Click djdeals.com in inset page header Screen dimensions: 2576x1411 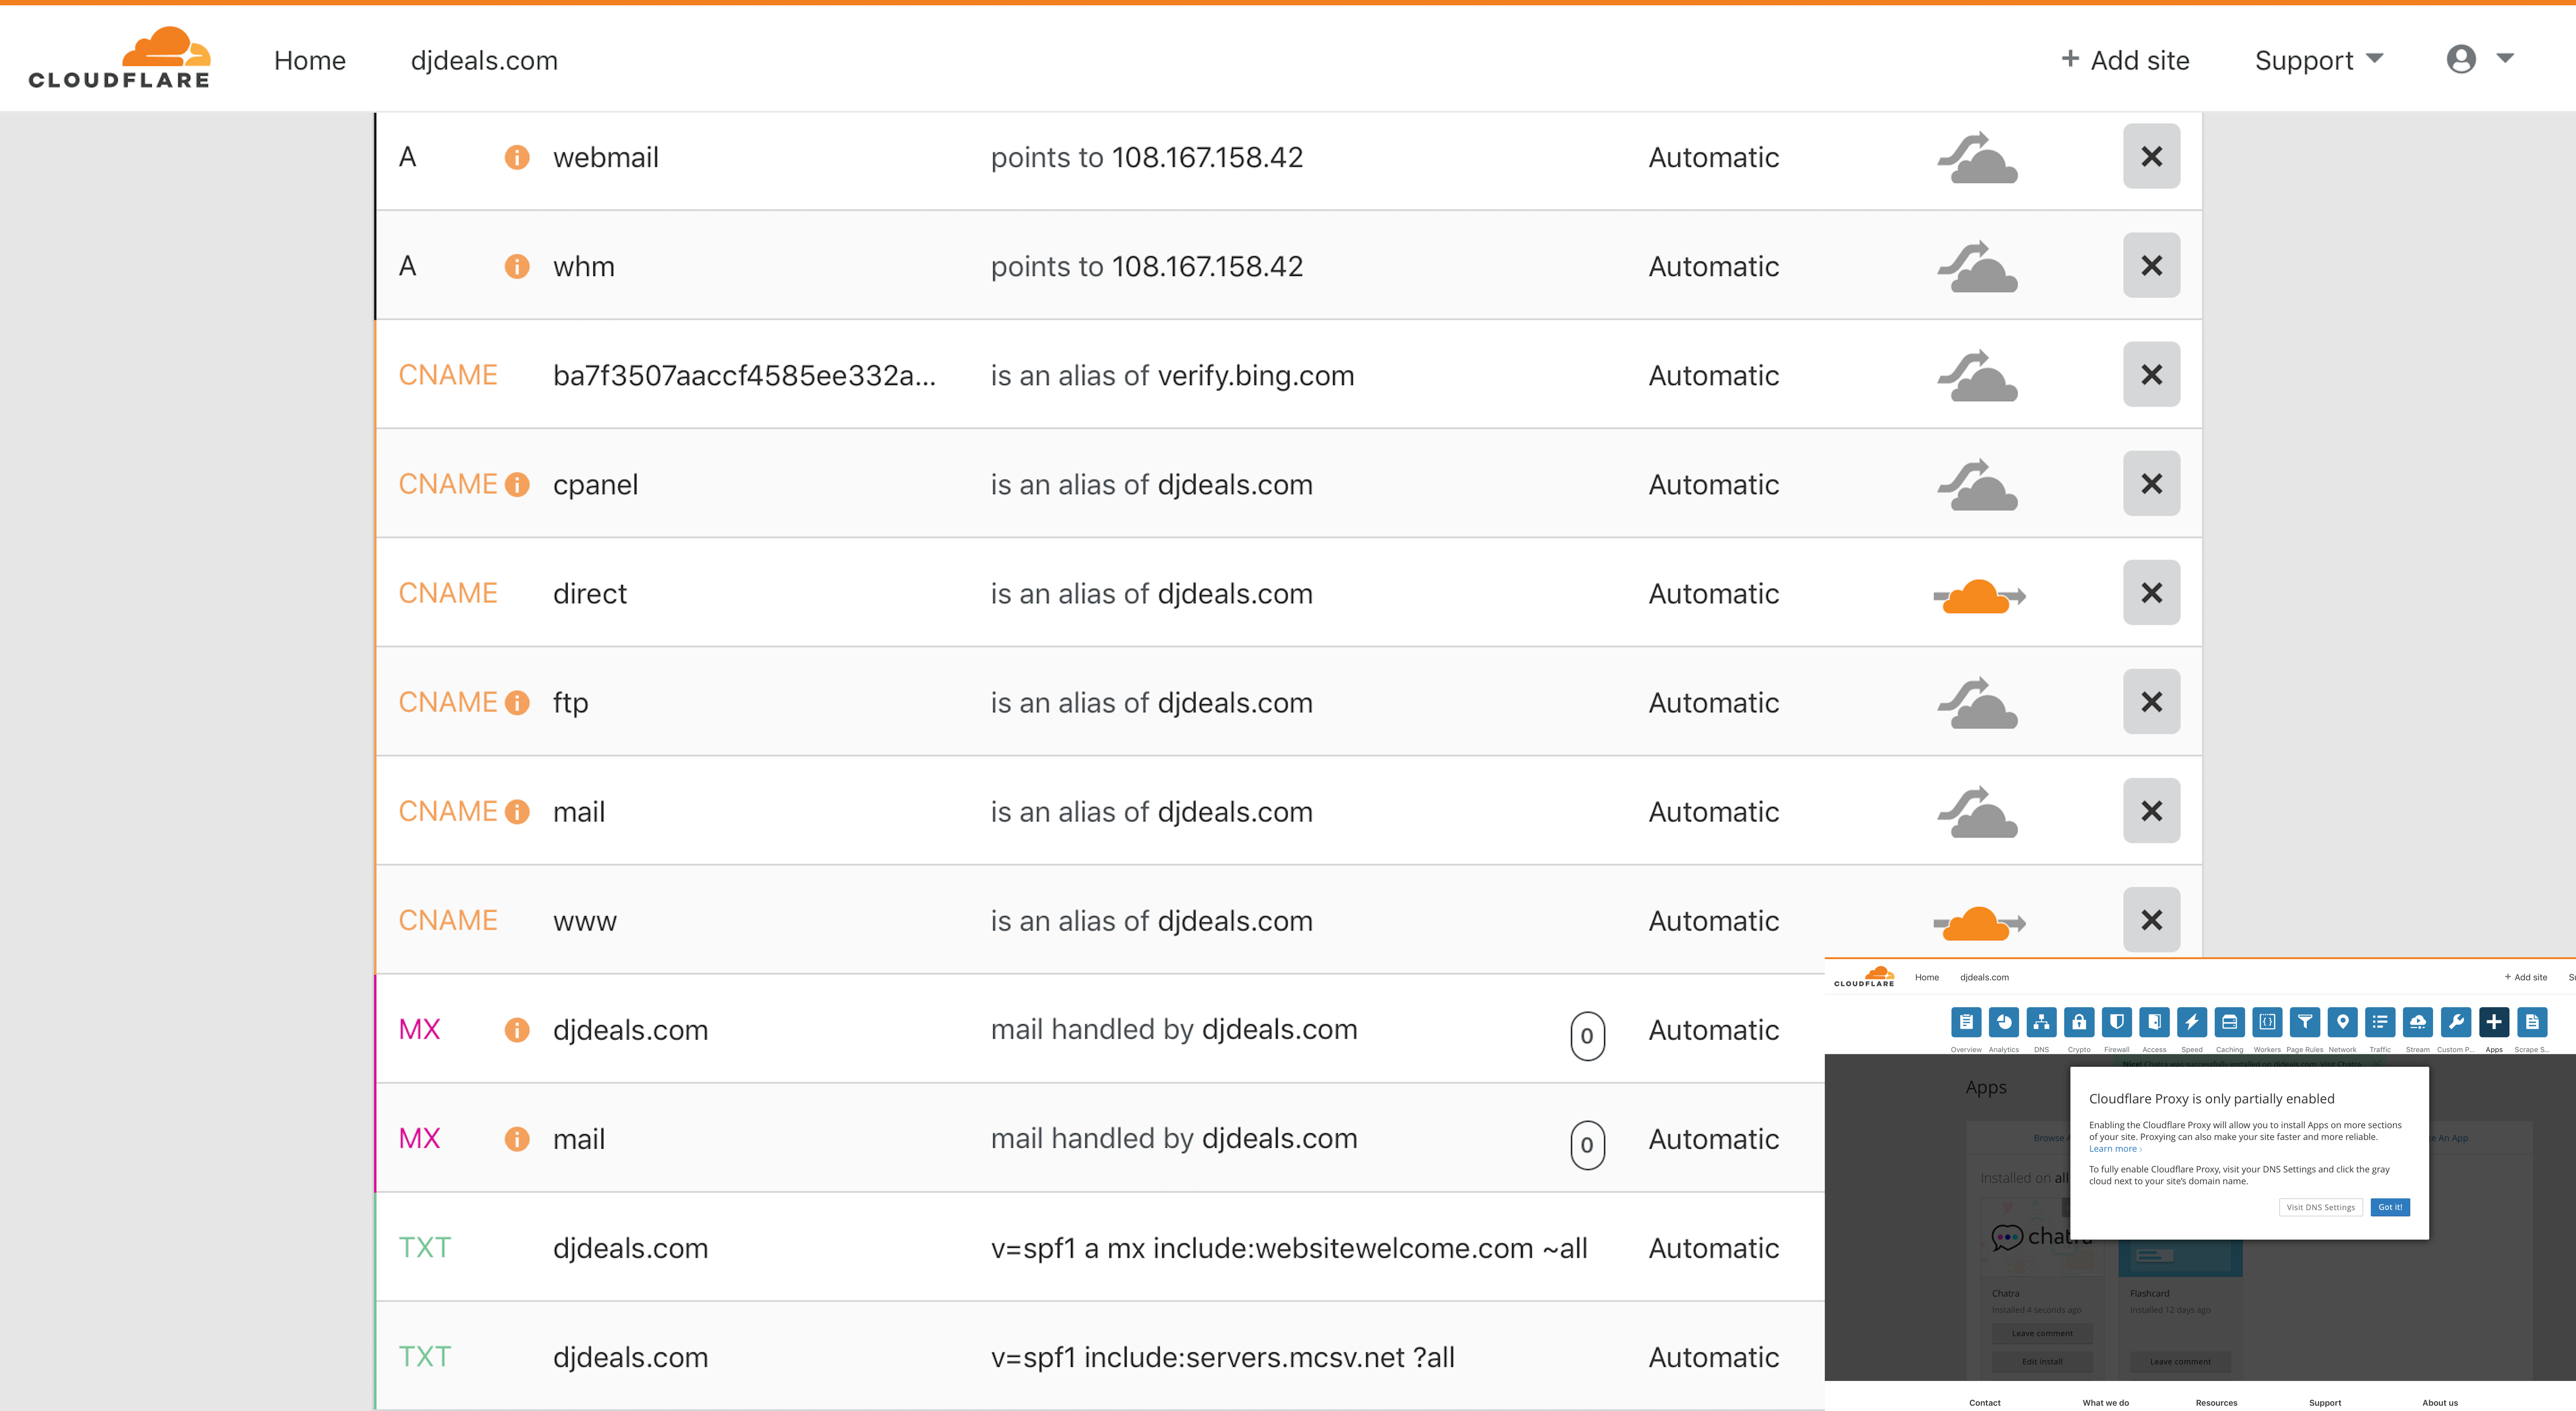pyautogui.click(x=1984, y=977)
